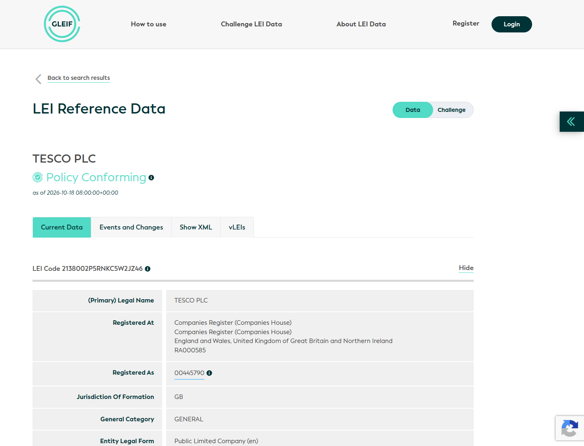Click the GB jurisdiction value
Screen dimensions: 584x446
(x=179, y=397)
